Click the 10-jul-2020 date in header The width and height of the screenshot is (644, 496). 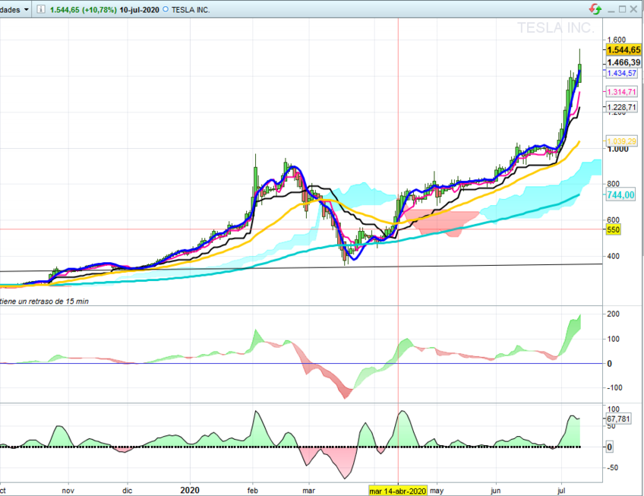click(139, 10)
